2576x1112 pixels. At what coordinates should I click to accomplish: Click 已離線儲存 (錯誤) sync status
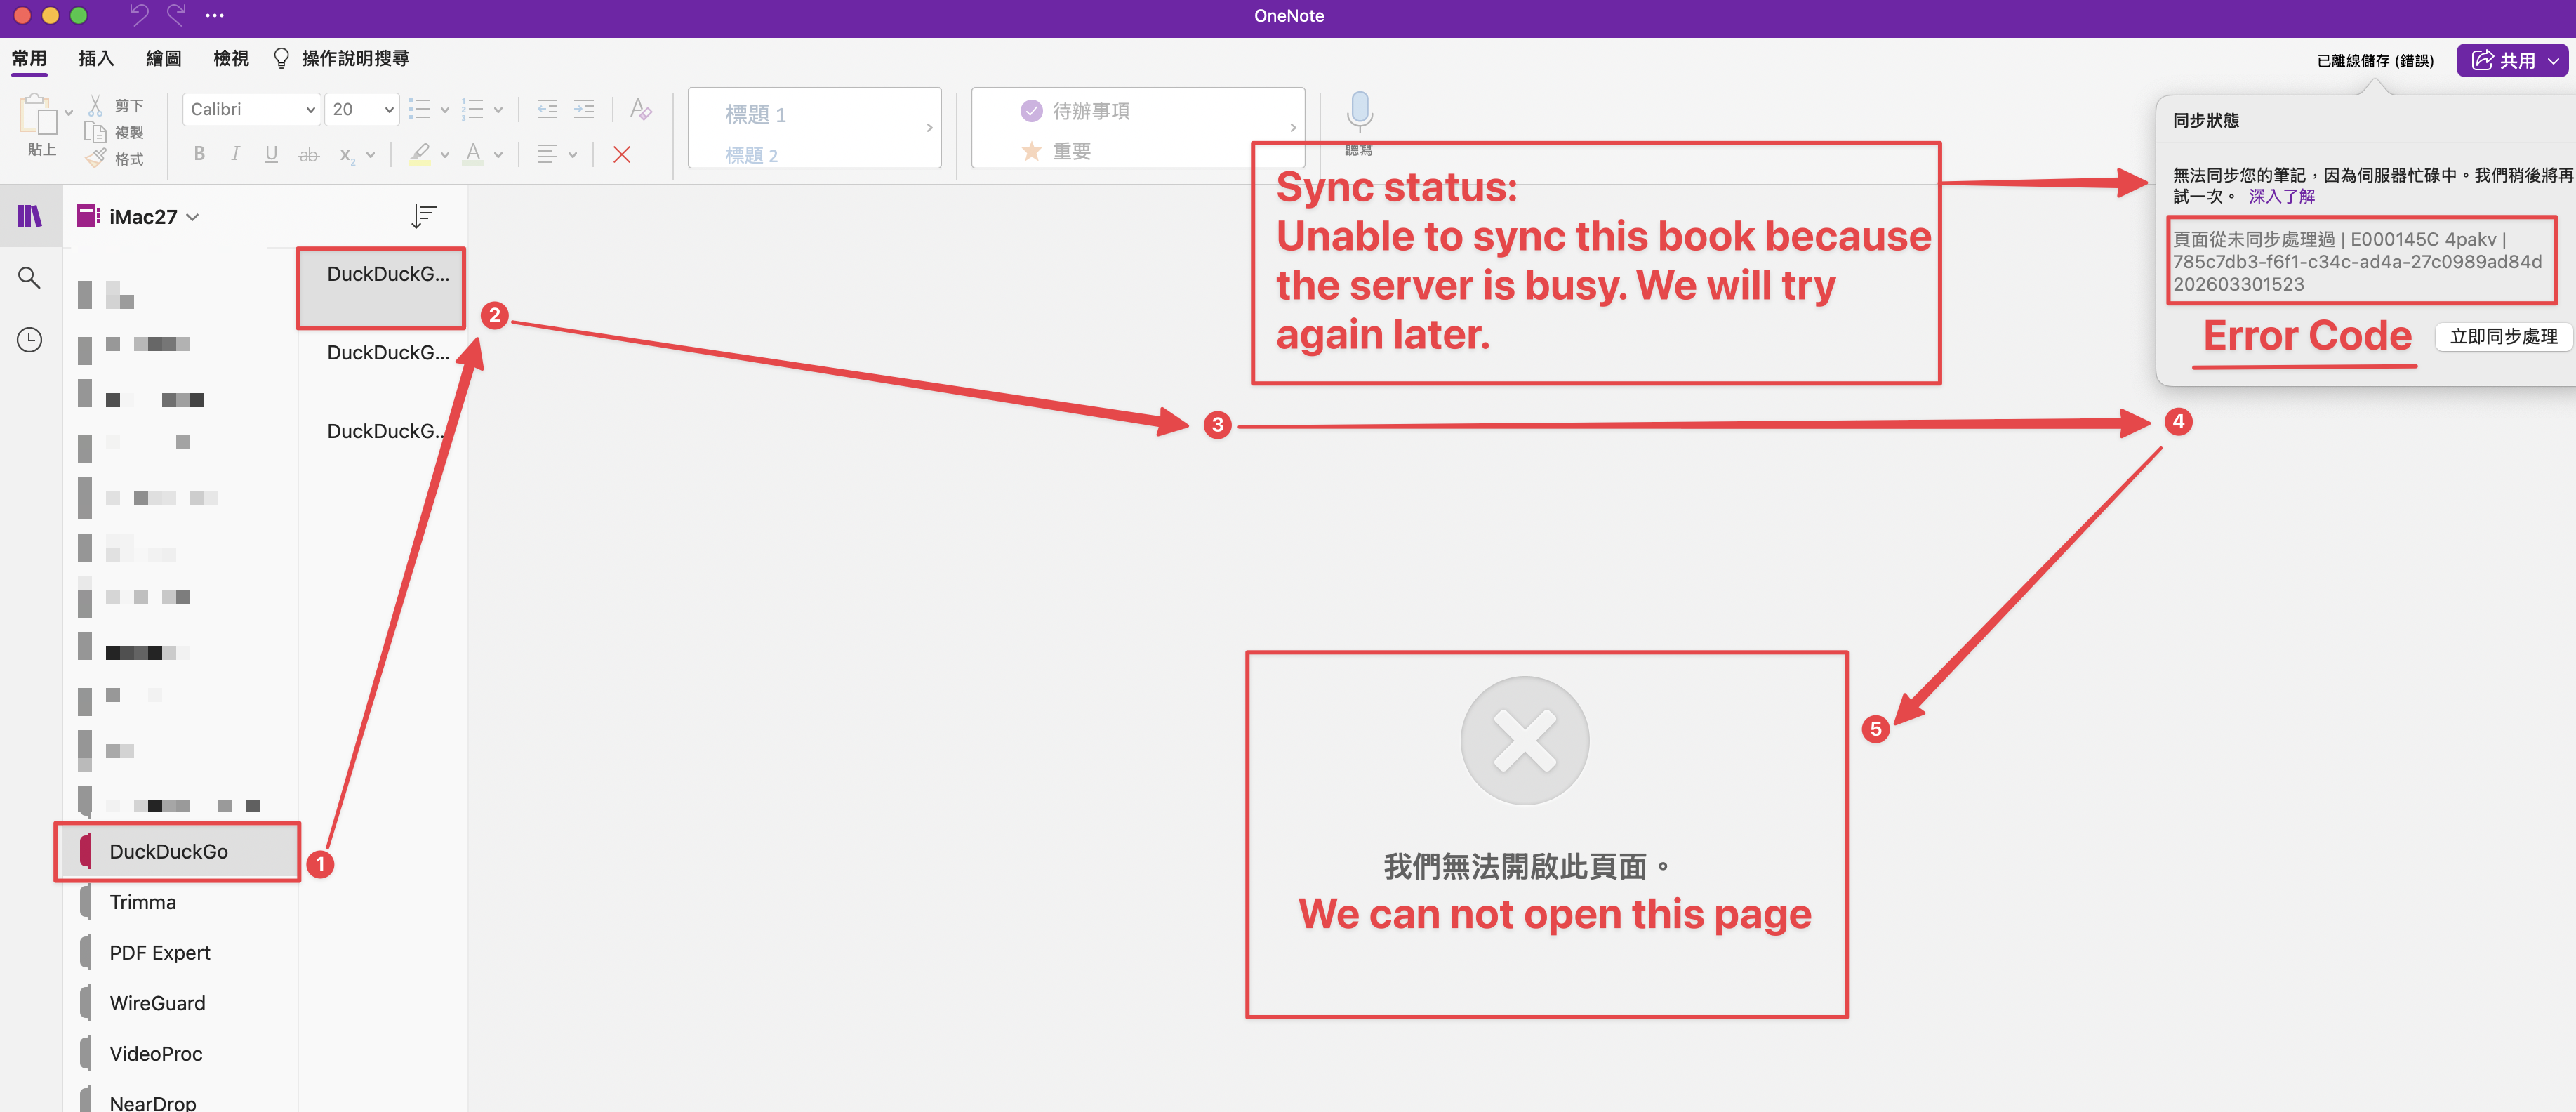point(2375,60)
